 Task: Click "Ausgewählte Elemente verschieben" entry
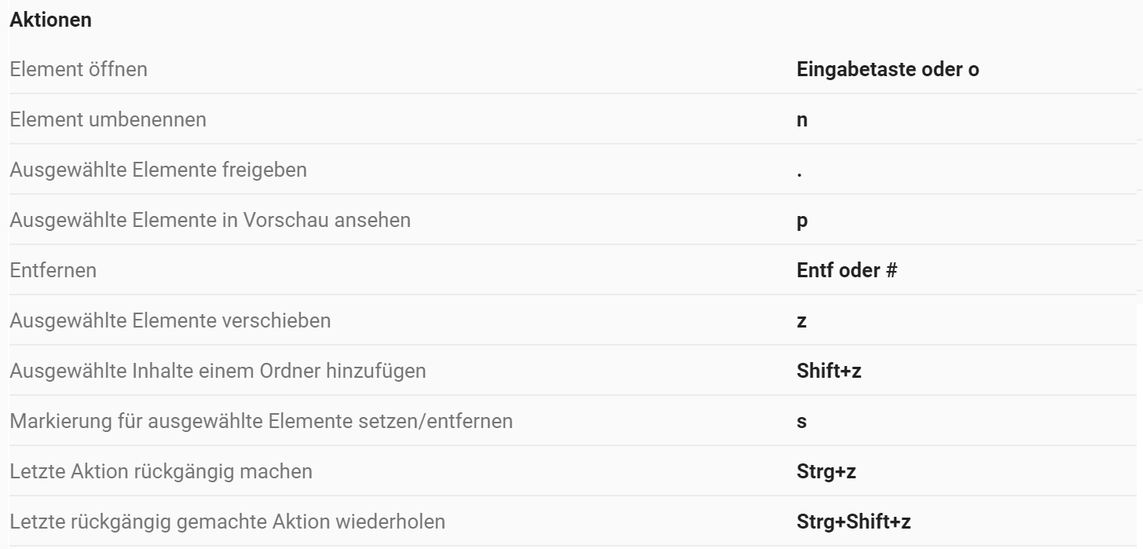coord(170,320)
